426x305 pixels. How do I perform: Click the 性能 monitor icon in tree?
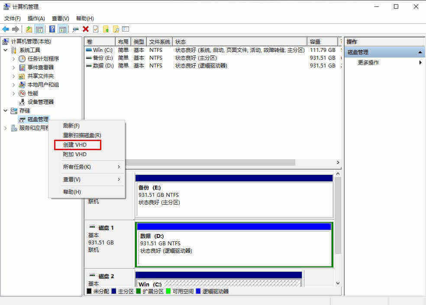tap(22, 93)
